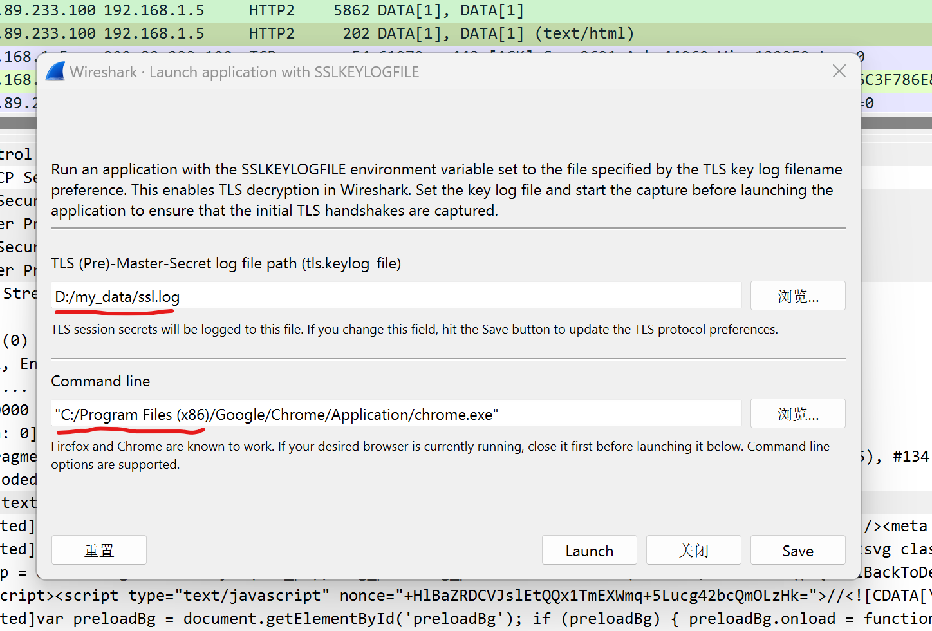Image resolution: width=932 pixels, height=631 pixels.
Task: Click the 'var preloadBg' line in packet details
Action: pos(466,619)
